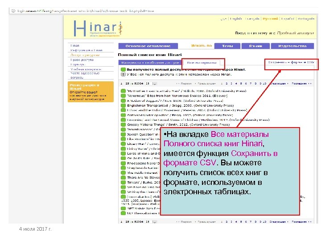
Task: Click green icon beside On God's Side
Action: pos(123,158)
